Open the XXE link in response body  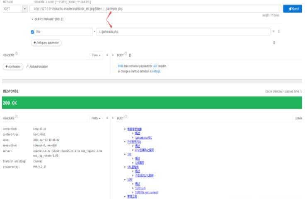click(x=129, y=154)
